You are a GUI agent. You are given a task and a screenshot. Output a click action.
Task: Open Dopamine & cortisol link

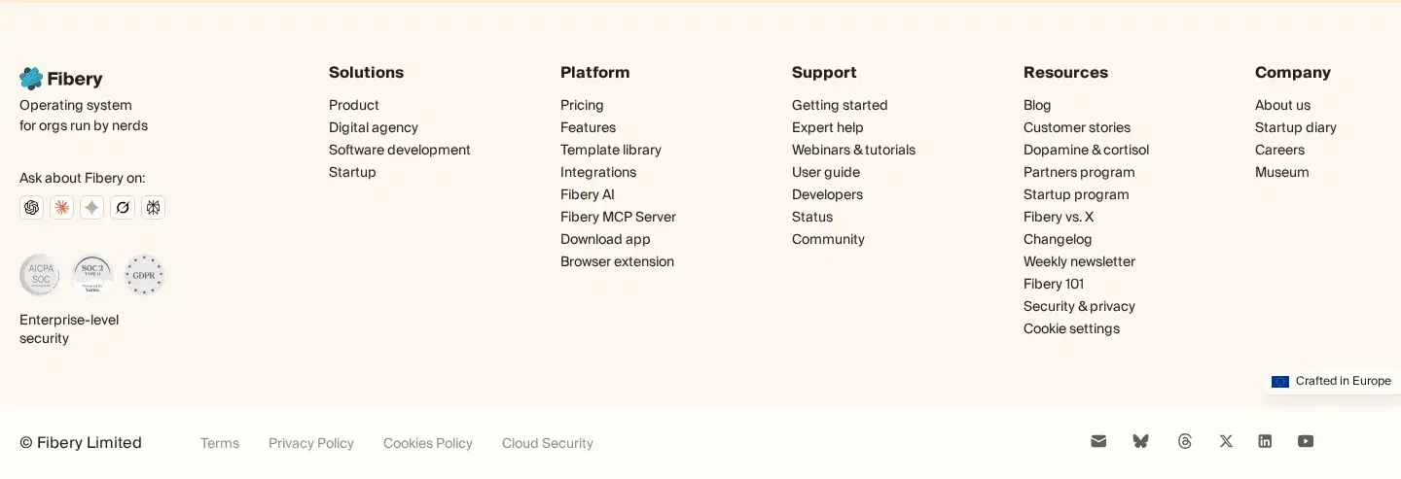coord(1086,150)
